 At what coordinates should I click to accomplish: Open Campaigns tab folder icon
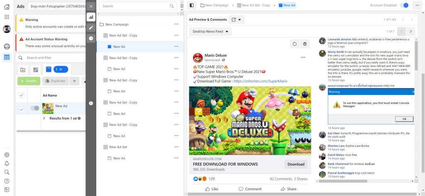23,70
